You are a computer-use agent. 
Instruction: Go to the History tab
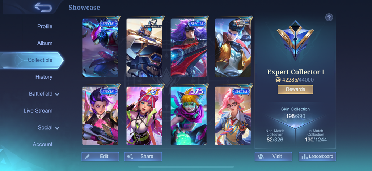coord(44,77)
